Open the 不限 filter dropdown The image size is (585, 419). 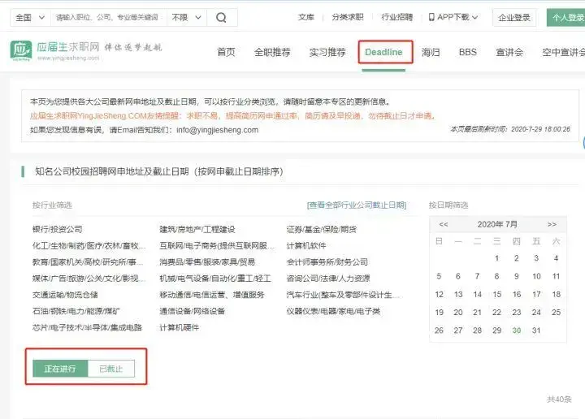(187, 18)
